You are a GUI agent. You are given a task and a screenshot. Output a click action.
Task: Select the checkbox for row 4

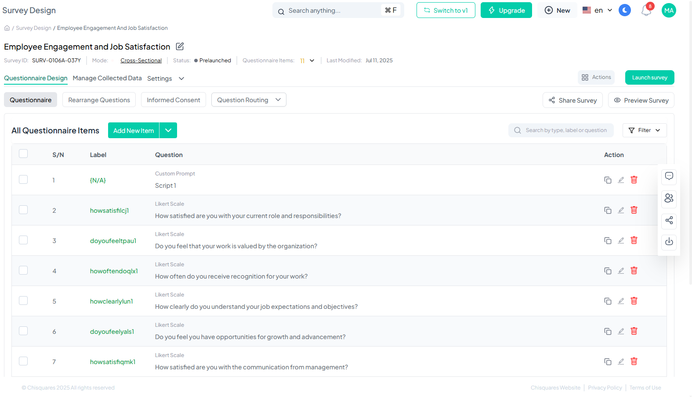click(x=23, y=271)
